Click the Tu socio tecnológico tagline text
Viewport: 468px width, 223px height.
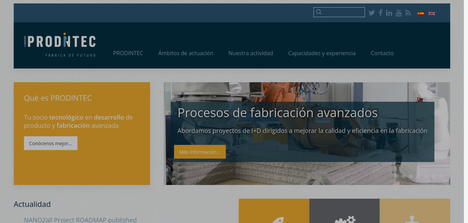(78, 121)
